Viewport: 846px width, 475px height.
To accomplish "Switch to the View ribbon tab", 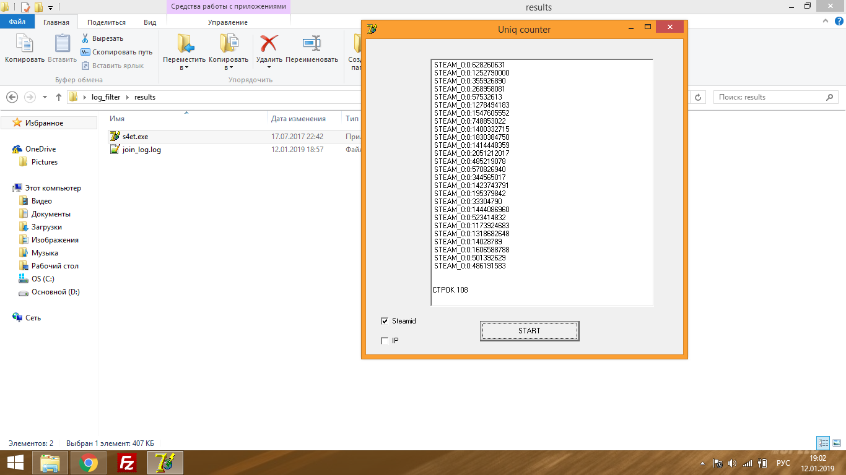I will (x=150, y=22).
